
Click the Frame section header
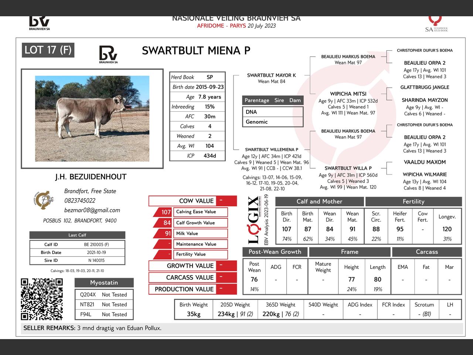pyautogui.click(x=350, y=252)
